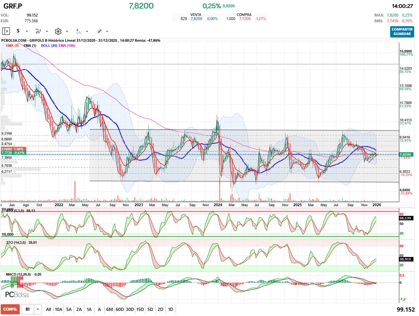Select the Heikin Ashi candlestick chart icon
The image size is (419, 316).
coord(38,31)
